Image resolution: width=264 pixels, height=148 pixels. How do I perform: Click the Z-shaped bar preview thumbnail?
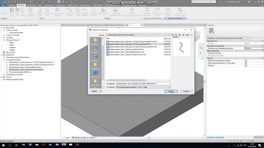[181, 48]
